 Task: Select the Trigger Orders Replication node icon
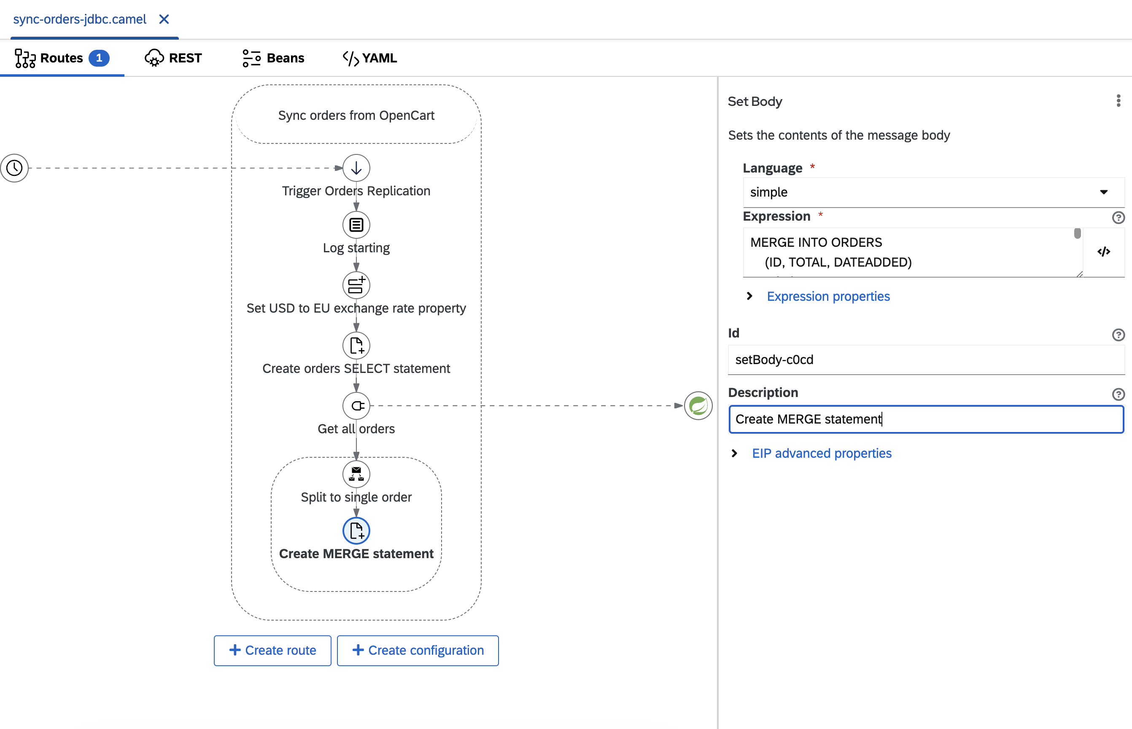(x=356, y=167)
